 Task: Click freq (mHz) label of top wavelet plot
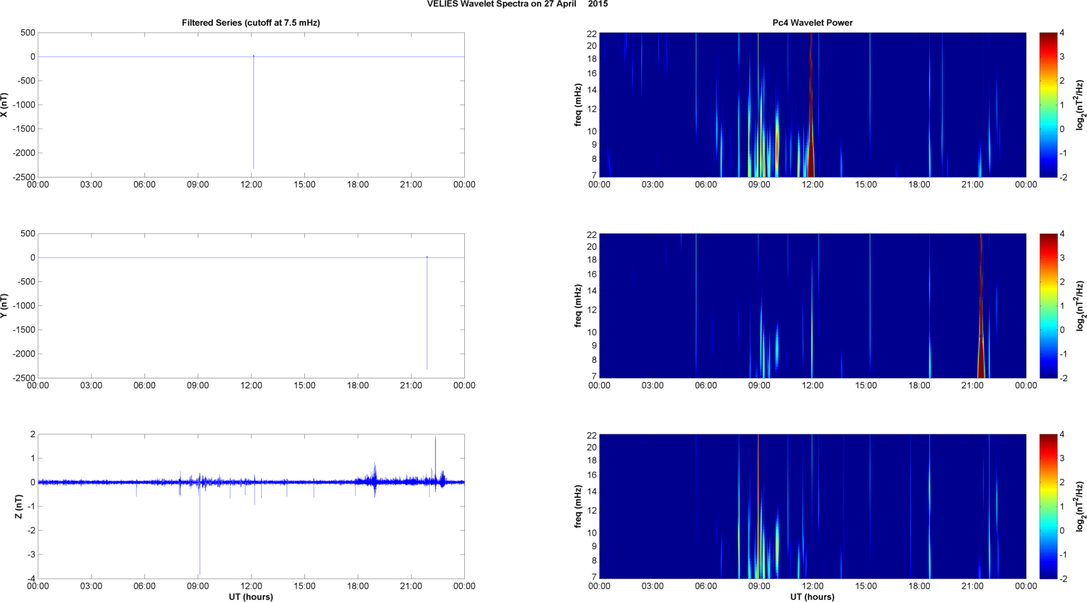pyautogui.click(x=578, y=105)
